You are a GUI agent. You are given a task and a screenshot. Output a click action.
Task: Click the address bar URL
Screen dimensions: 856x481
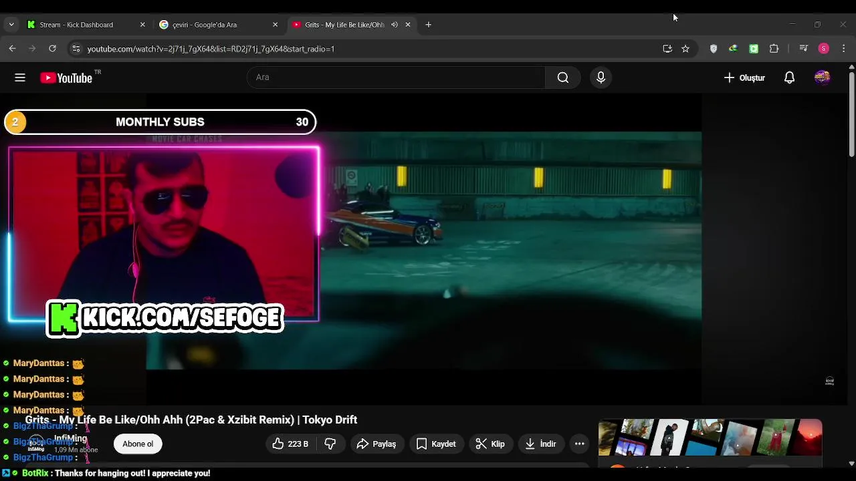(x=211, y=49)
